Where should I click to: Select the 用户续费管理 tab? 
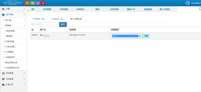coord(76,19)
